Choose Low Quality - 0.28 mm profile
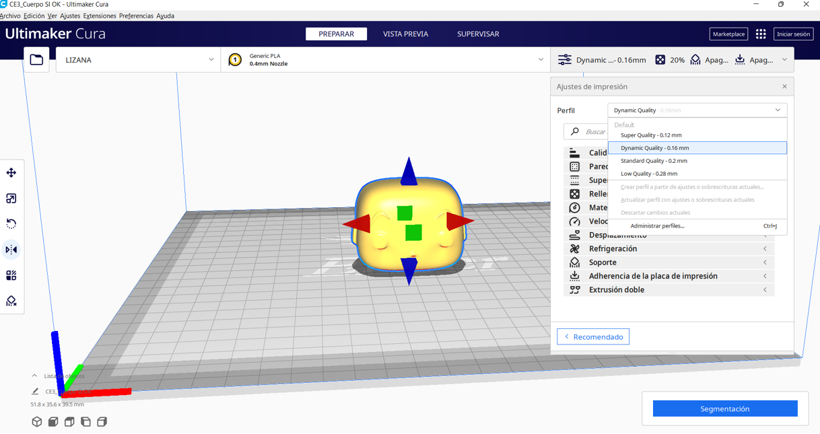 click(x=697, y=174)
